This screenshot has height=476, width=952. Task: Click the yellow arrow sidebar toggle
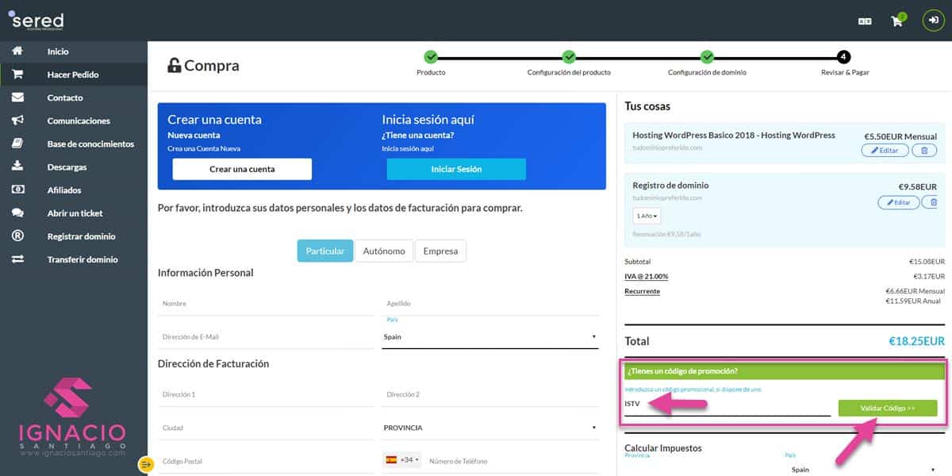(x=145, y=465)
